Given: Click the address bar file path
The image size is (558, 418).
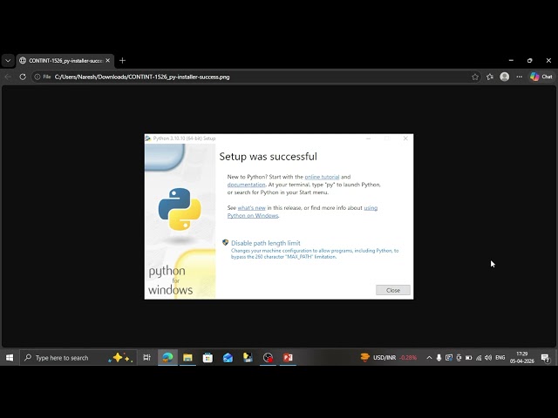Looking at the screenshot, I should click(142, 77).
